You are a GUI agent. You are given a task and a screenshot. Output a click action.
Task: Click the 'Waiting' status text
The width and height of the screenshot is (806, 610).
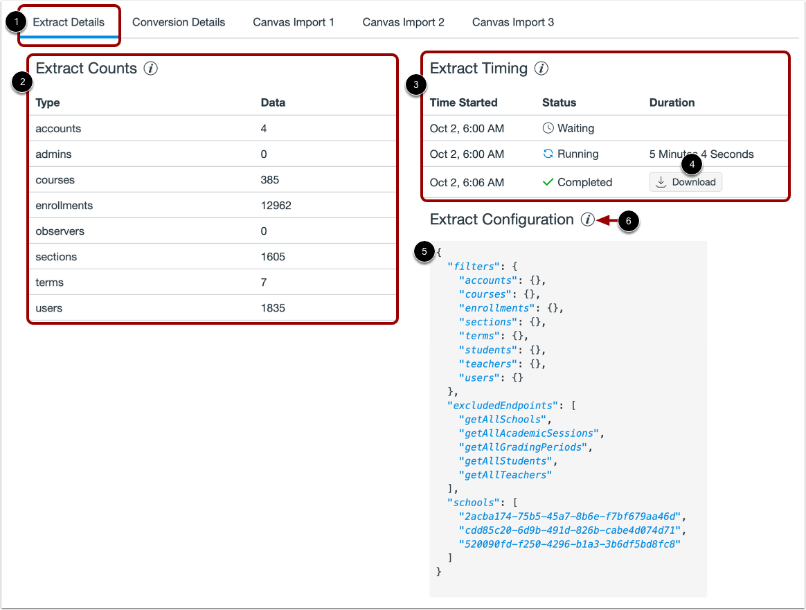(575, 129)
